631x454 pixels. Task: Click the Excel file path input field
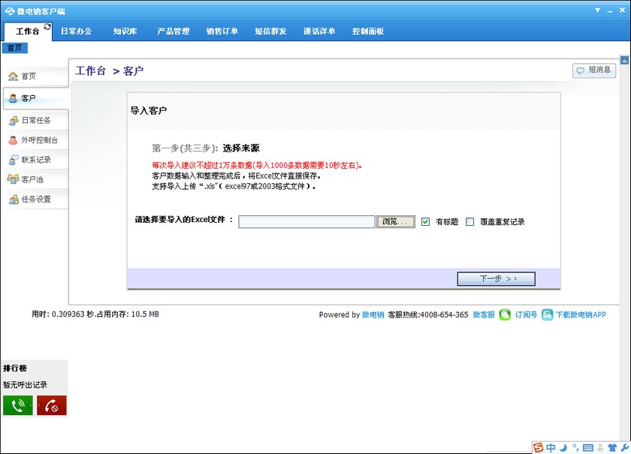tap(306, 221)
